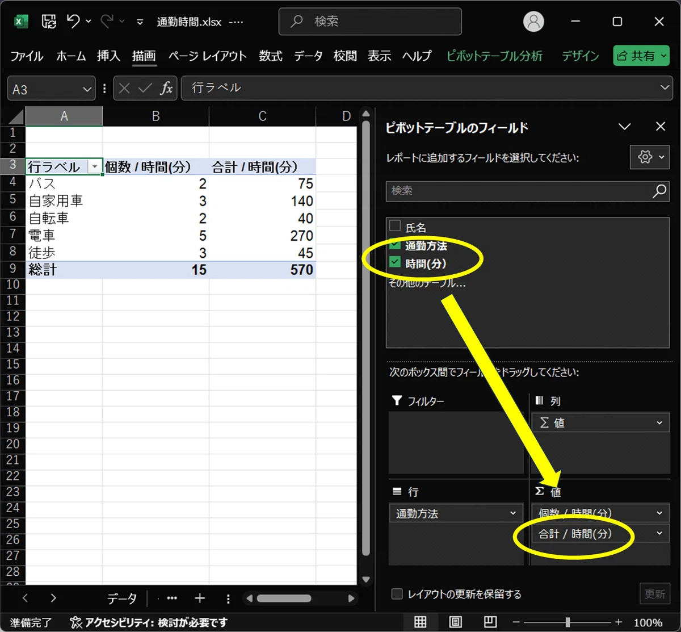This screenshot has width=681, height=632.
Task: Undo the last action
Action: (x=73, y=22)
